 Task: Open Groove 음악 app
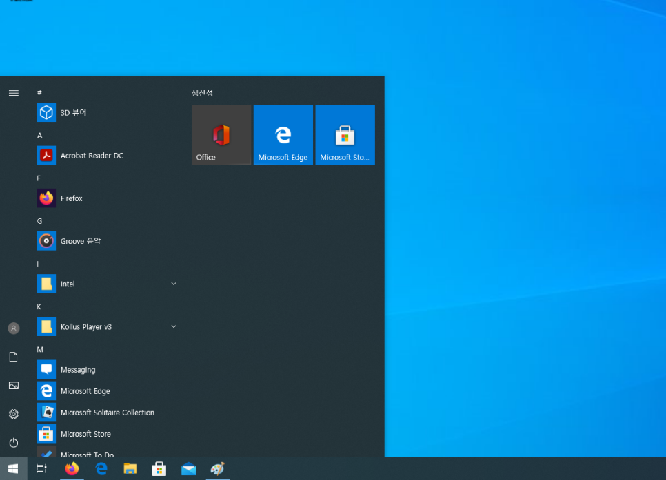click(107, 241)
